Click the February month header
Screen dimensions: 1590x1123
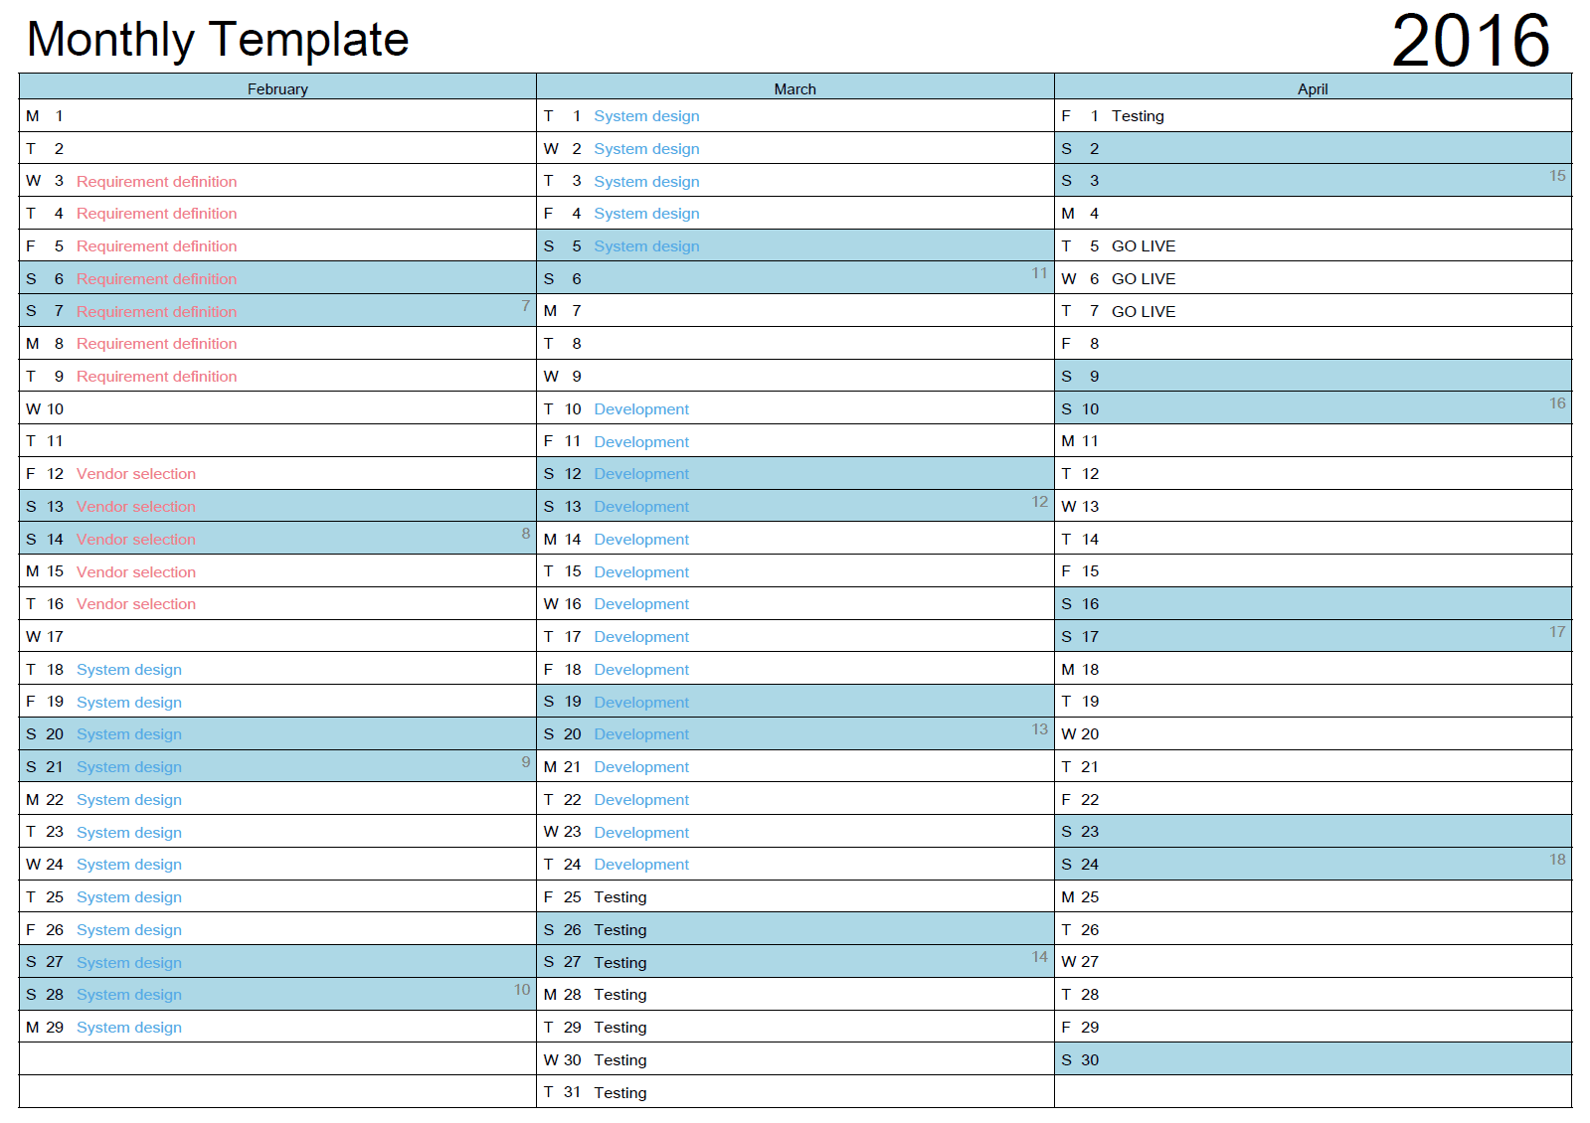tap(277, 88)
